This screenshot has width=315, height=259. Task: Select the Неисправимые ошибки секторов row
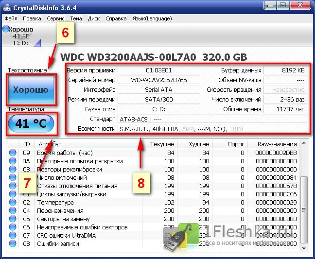[153, 227]
